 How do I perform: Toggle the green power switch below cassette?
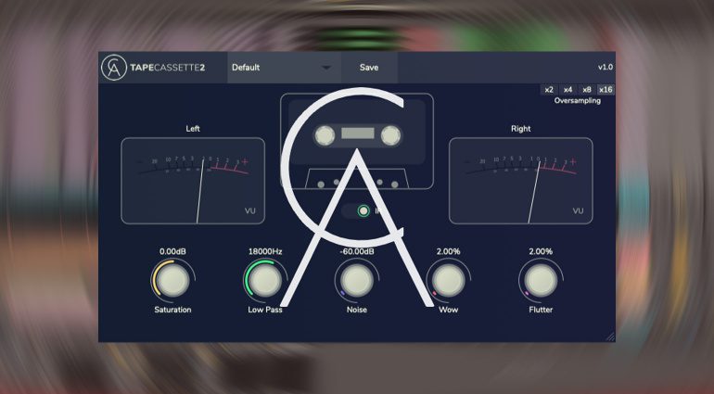coord(363,211)
